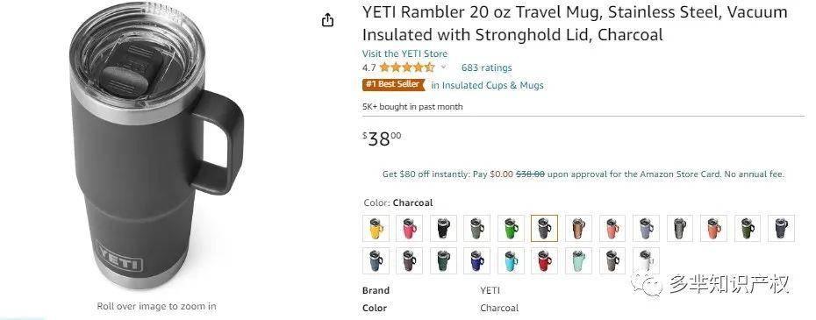Image resolution: width=816 pixels, height=320 pixels.
Task: Select the white mug color swatch
Action: pyautogui.click(x=646, y=260)
